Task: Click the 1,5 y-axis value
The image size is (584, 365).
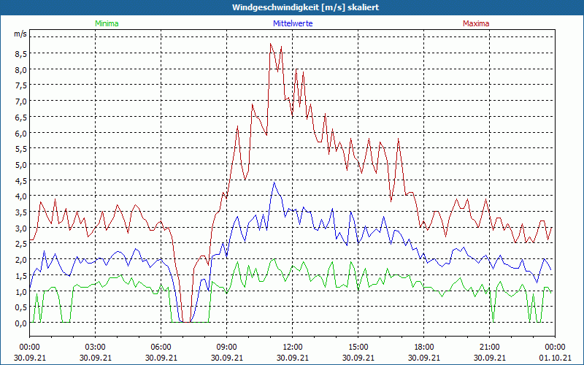Action: tap(20, 276)
